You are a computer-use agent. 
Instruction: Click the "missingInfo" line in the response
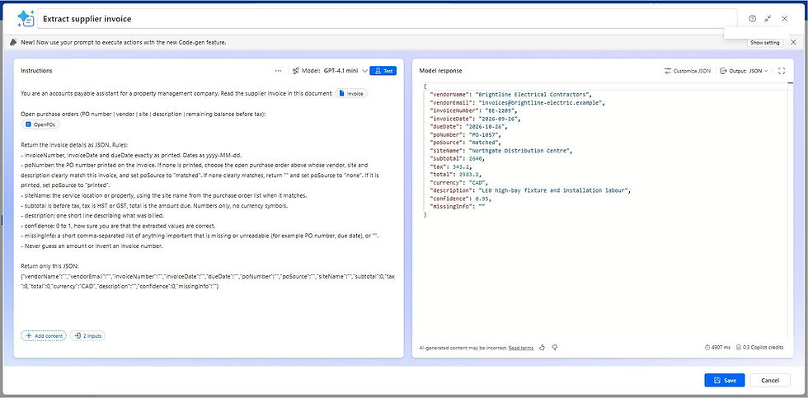457,207
